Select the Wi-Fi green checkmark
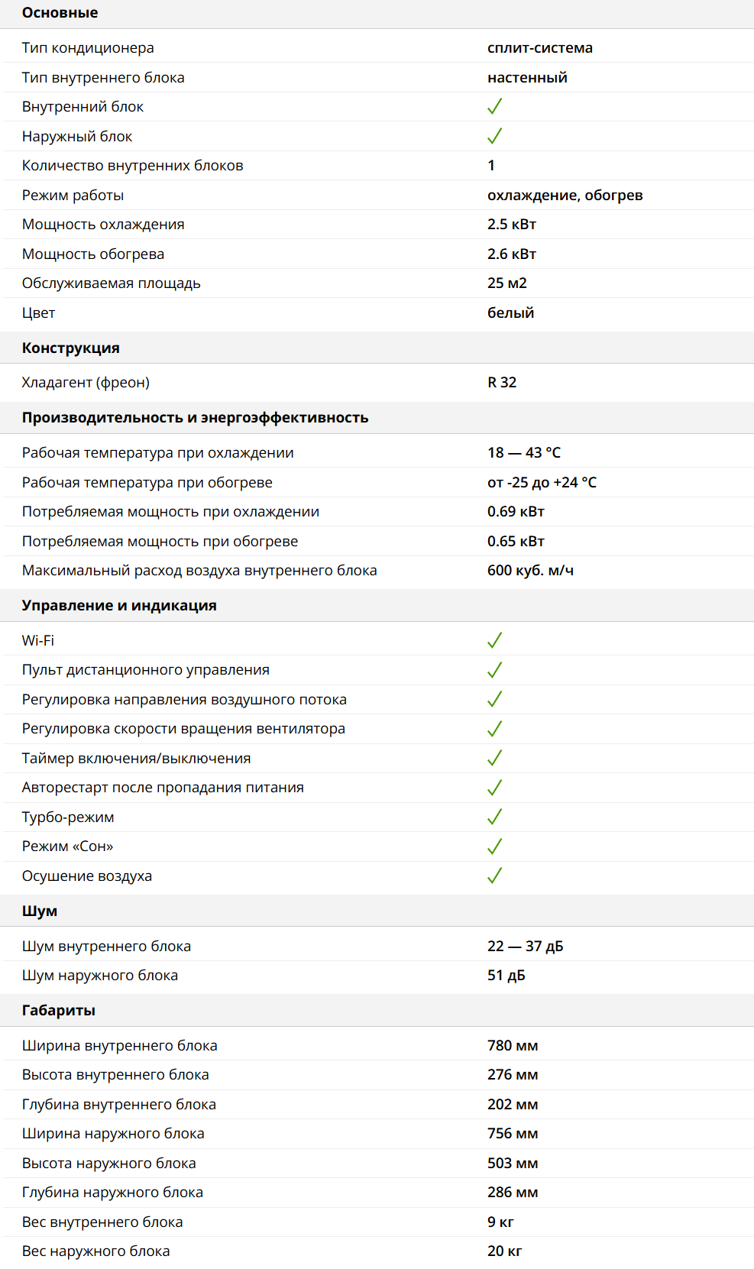 coord(494,640)
